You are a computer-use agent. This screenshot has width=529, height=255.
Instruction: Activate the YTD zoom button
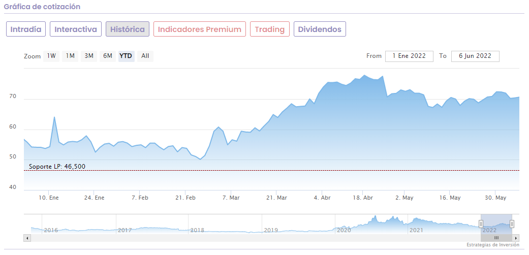coord(126,56)
